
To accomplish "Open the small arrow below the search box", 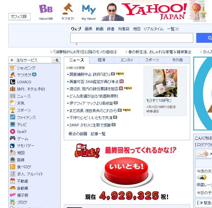I will point(76,44).
